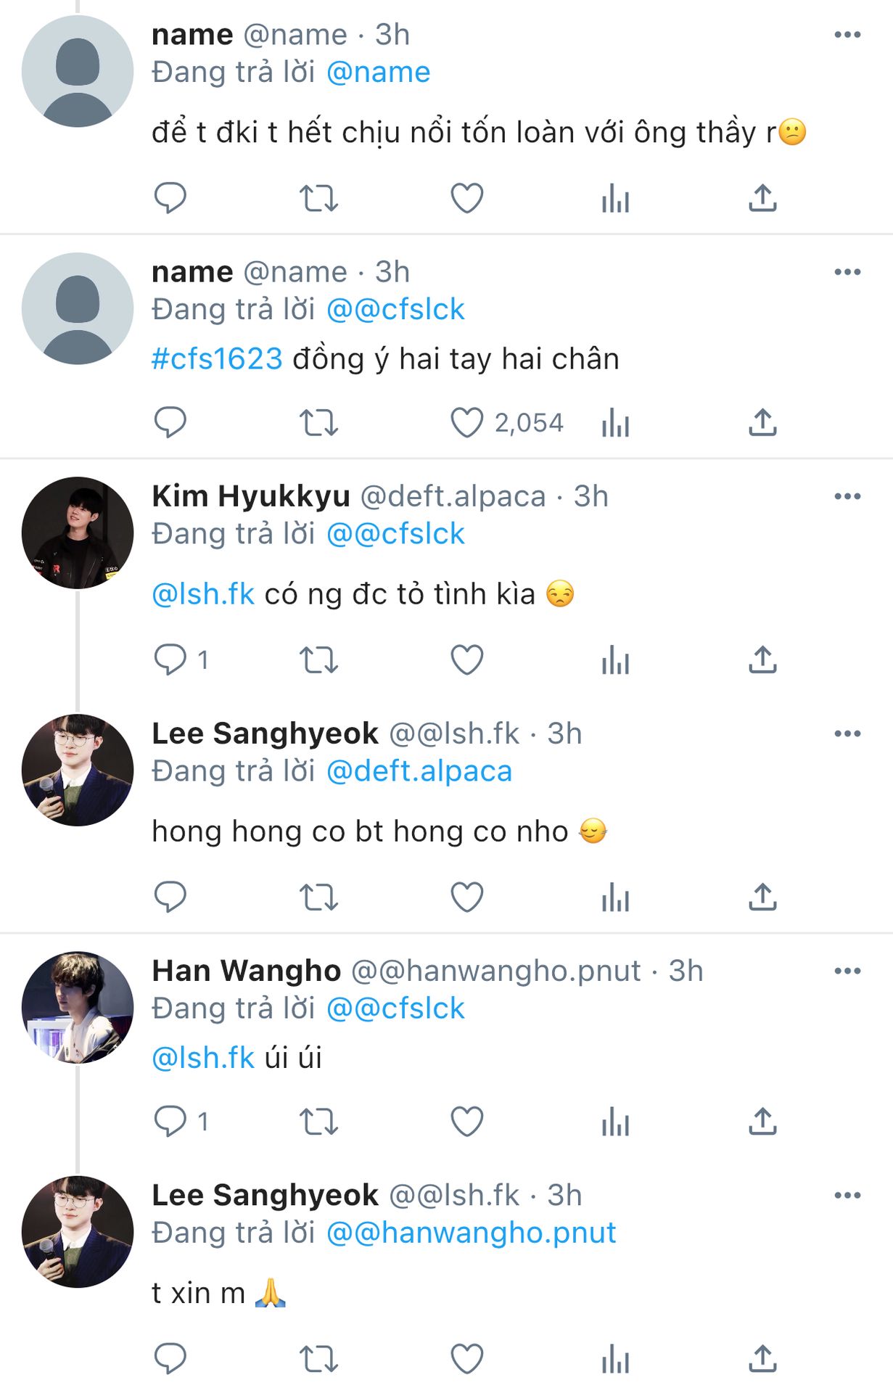Open more options on Han Wangho's tweet
The height and width of the screenshot is (1393, 893).
point(847,971)
